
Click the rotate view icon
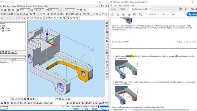(61, 18)
